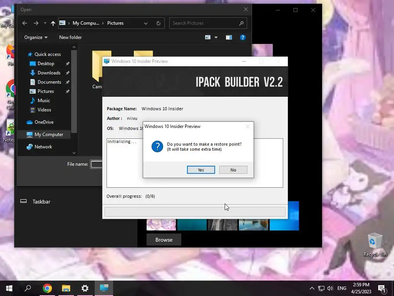Show hidden system tray icons
Image resolution: width=394 pixels, height=296 pixels.
click(x=312, y=288)
